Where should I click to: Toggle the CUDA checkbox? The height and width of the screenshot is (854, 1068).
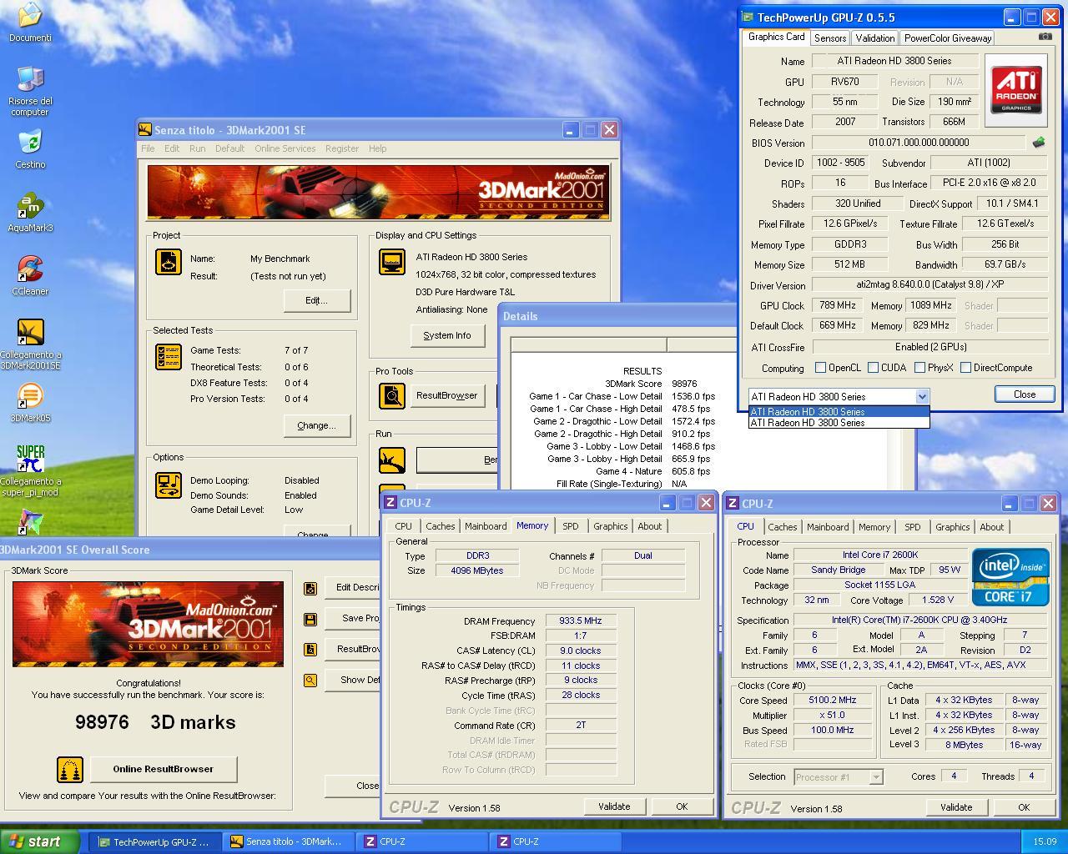click(873, 368)
